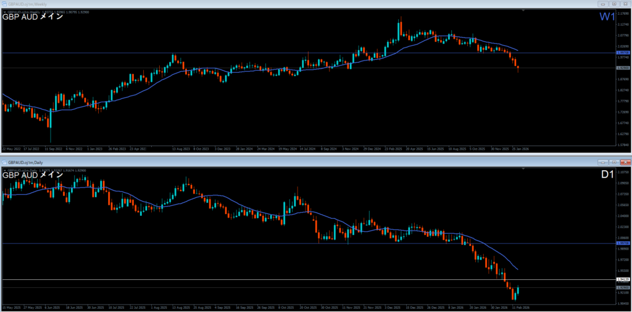This screenshot has height=312, width=632.
Task: Click the Daily chart window's title bar icon
Action: coord(4,162)
